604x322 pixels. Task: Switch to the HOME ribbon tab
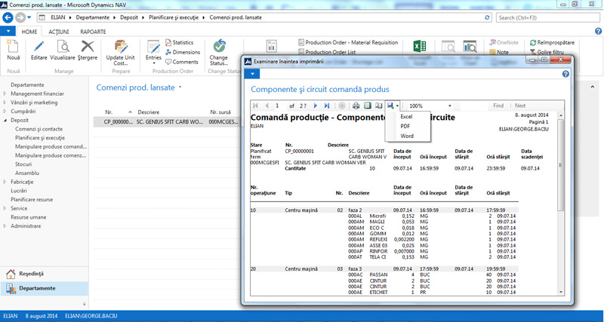[x=29, y=32]
